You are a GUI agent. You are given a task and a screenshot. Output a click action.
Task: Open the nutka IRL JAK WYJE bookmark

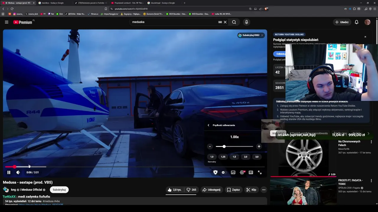(x=221, y=14)
